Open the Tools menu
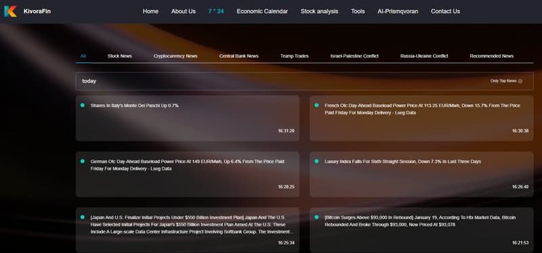542x253 pixels. click(358, 11)
